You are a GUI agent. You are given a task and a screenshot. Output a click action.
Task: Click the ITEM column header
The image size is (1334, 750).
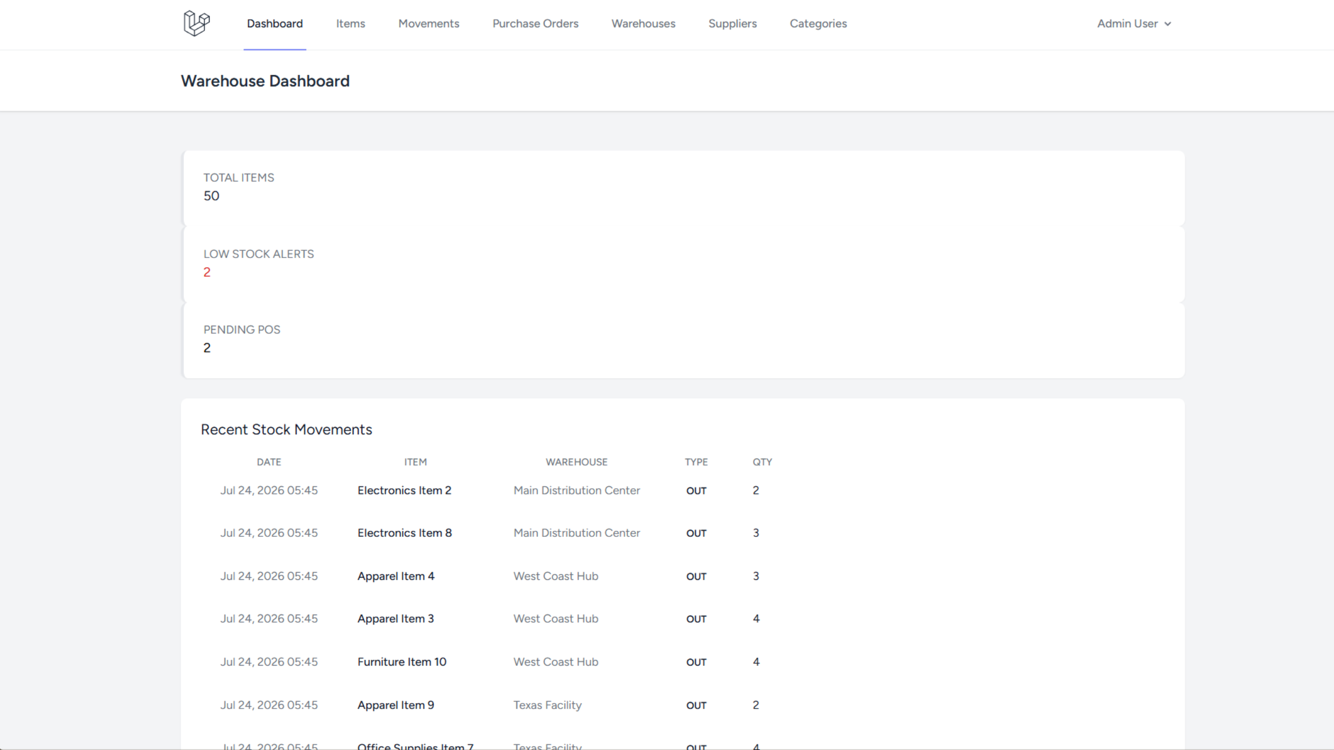[x=415, y=462]
